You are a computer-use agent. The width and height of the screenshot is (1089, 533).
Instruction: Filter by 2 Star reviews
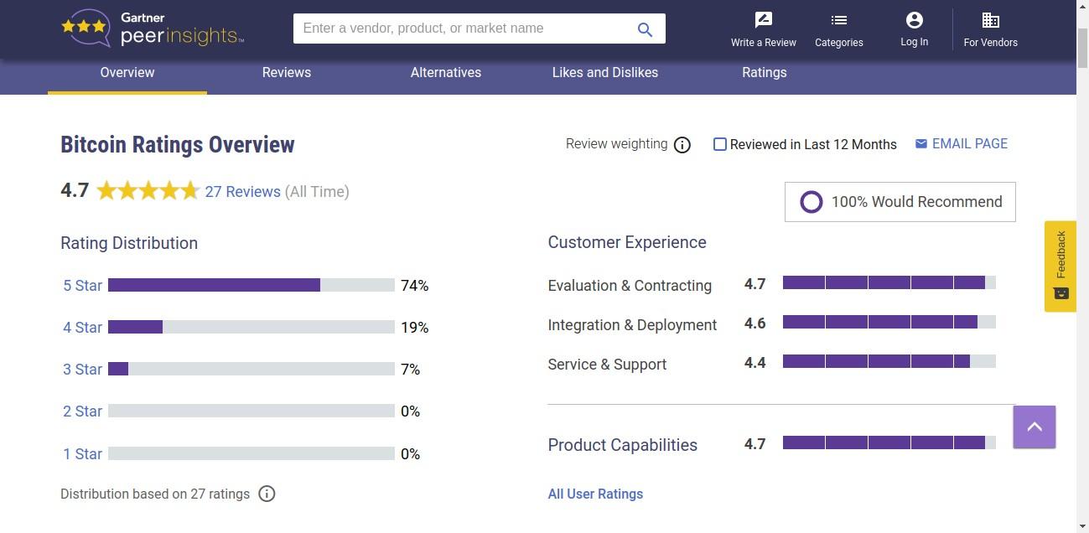pos(82,411)
